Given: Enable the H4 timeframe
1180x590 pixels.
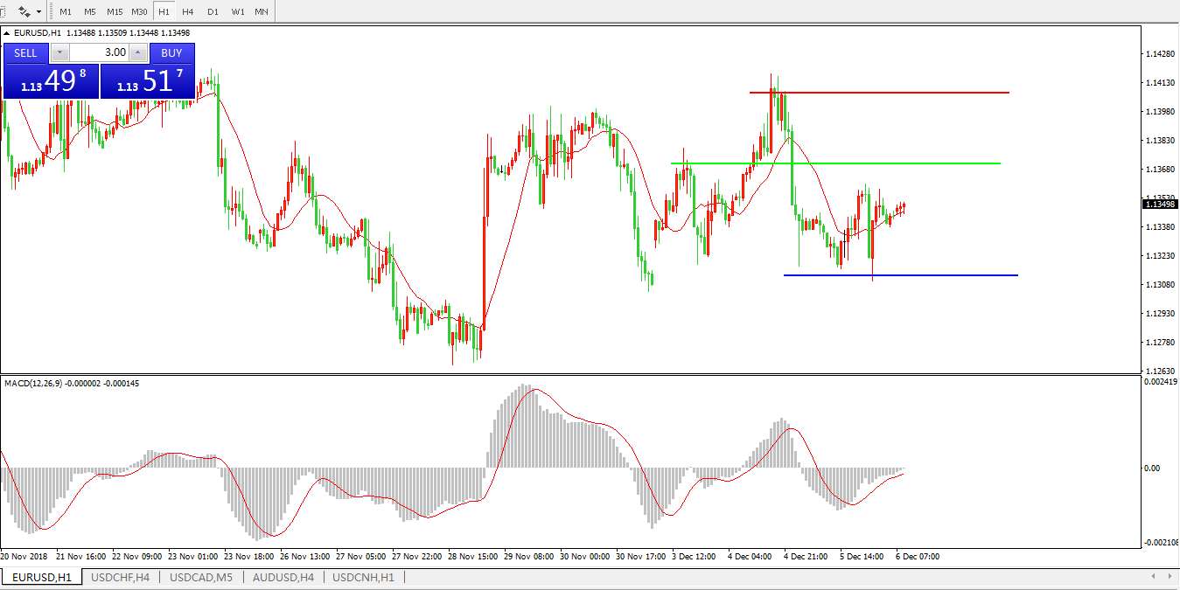Looking at the screenshot, I should coord(187,12).
